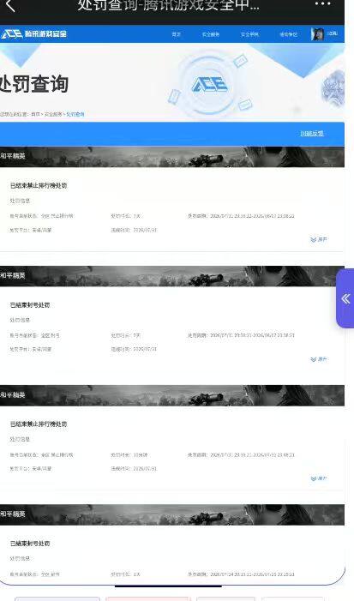Click the 和平精英 banner above the third penalty card
Screen dimensions: 354x601
coord(172,395)
